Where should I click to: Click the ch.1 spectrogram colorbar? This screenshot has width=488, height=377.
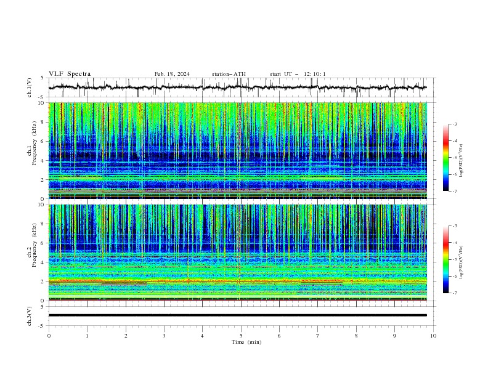(446, 158)
